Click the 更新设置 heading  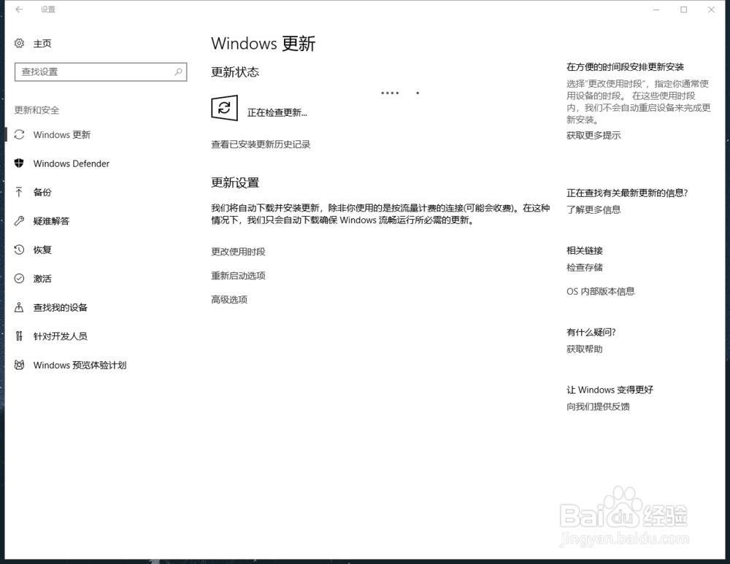(235, 182)
